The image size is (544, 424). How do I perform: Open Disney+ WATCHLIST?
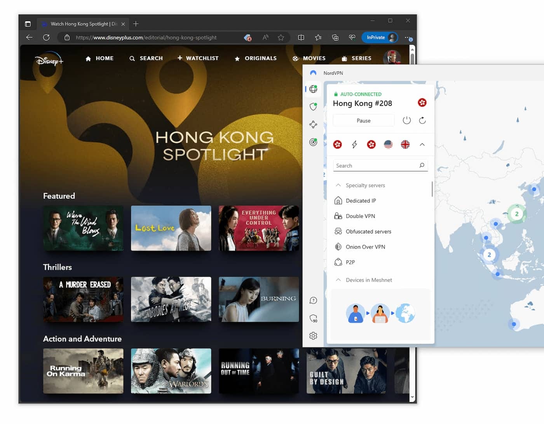click(198, 58)
